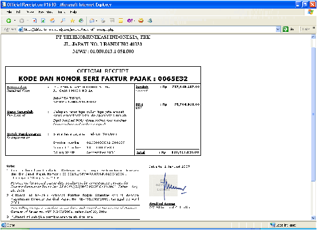The height and width of the screenshot is (230, 317).
Task: Click the date above the signature
Action: pyautogui.click(x=169, y=167)
